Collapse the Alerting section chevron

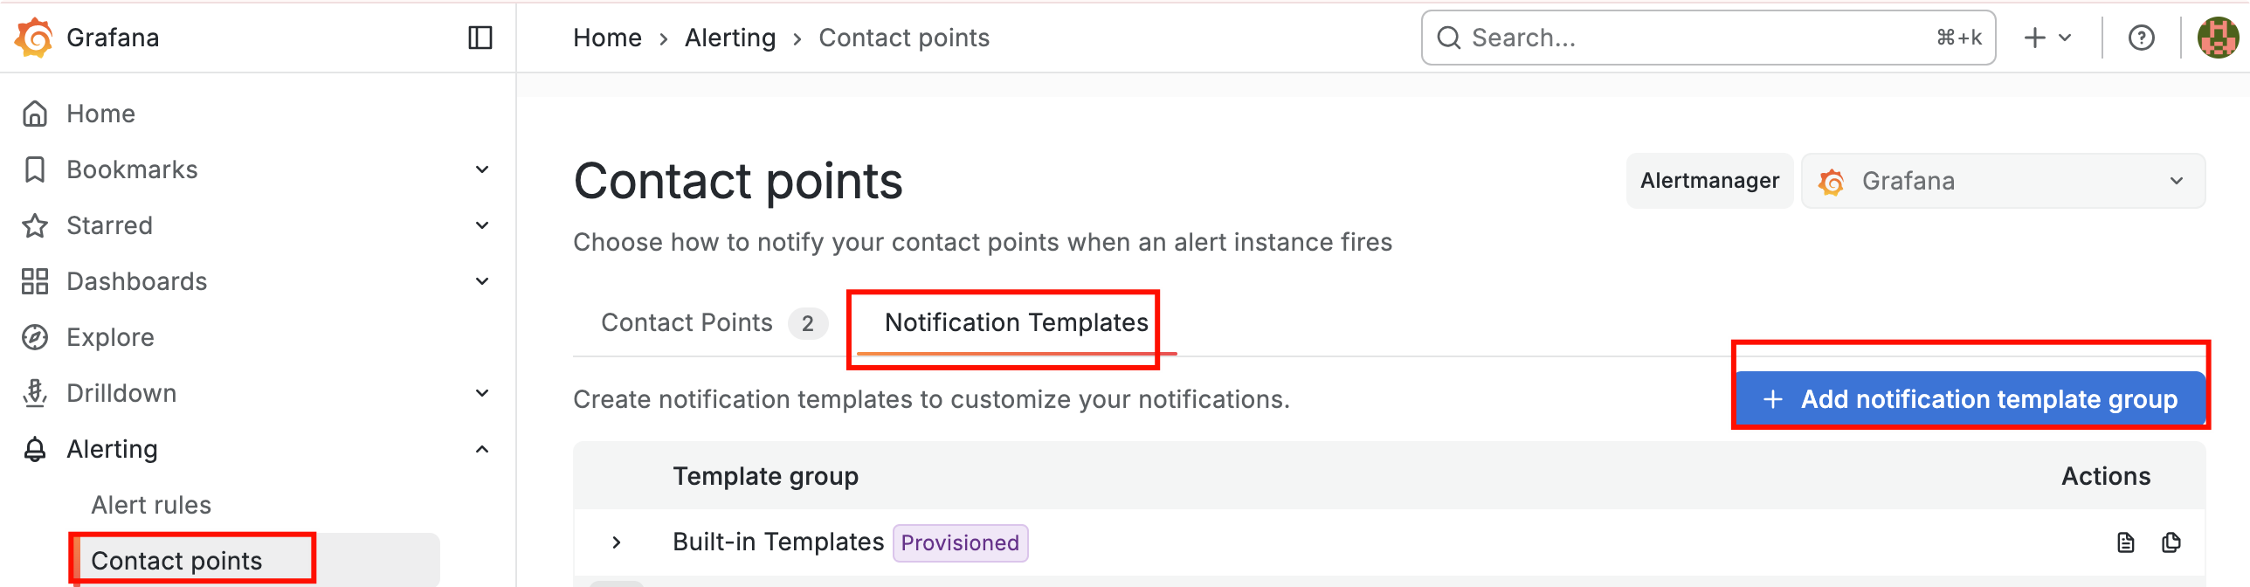(481, 449)
